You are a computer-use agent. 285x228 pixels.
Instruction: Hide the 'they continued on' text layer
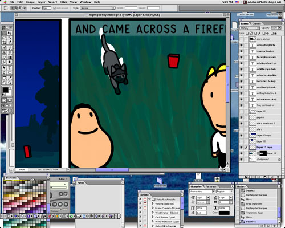241,105
